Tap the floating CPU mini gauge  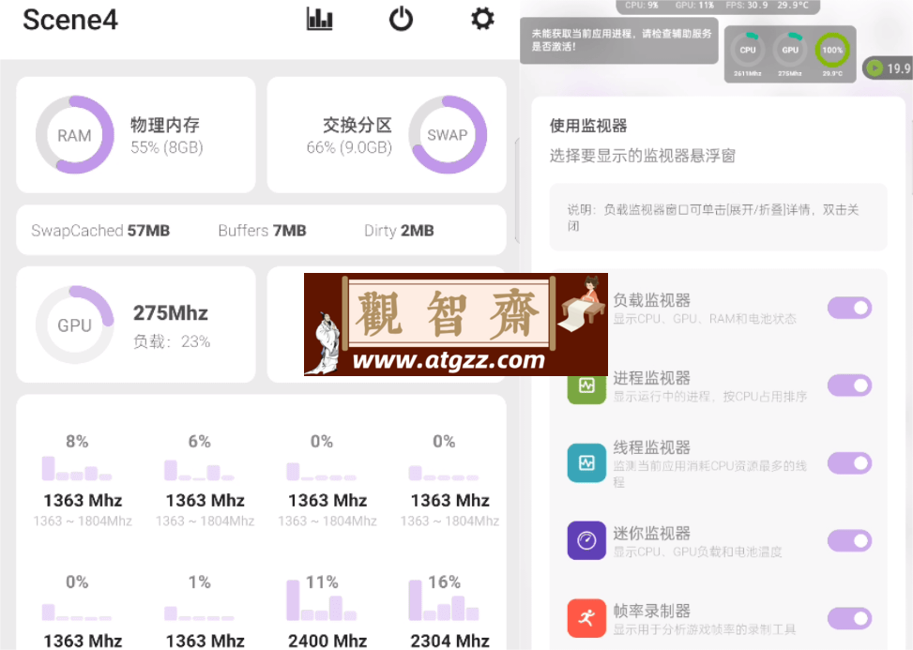tap(748, 51)
